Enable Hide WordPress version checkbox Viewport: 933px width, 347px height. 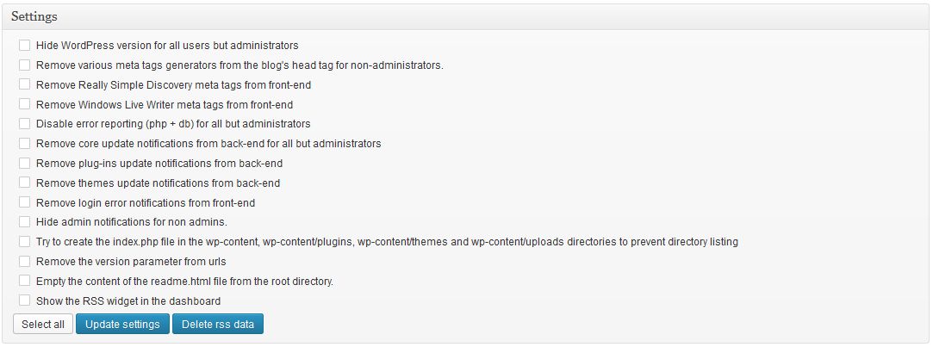click(24, 45)
